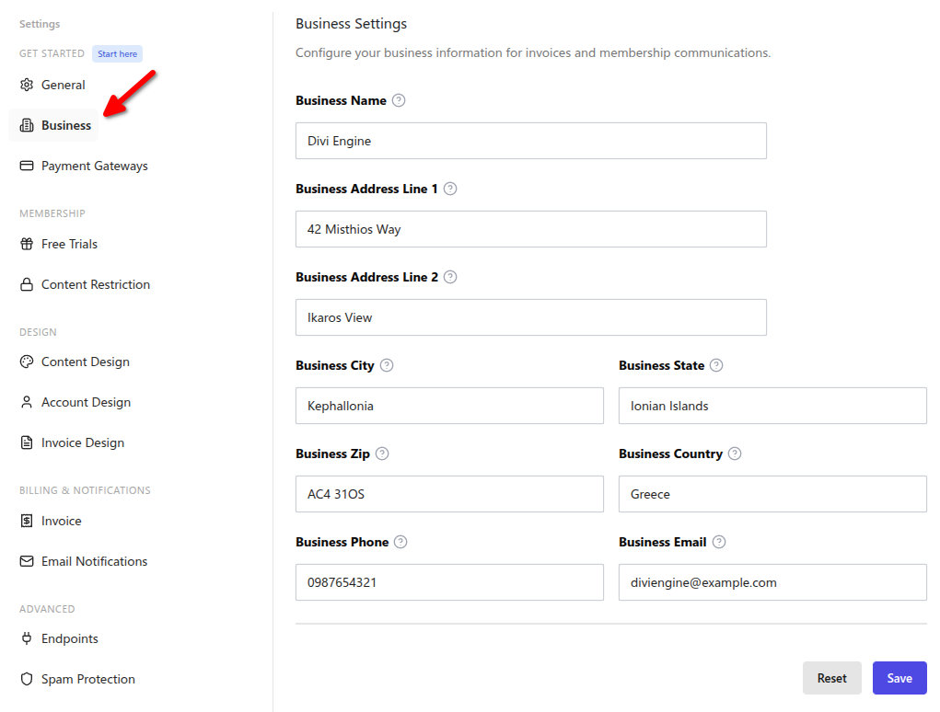This screenshot has width=940, height=712.
Task: Click the Start here badge
Action: (x=118, y=54)
